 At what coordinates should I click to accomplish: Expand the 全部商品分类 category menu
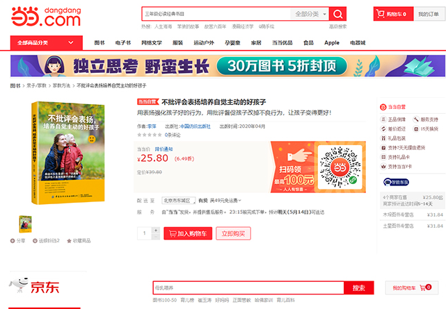pos(47,43)
